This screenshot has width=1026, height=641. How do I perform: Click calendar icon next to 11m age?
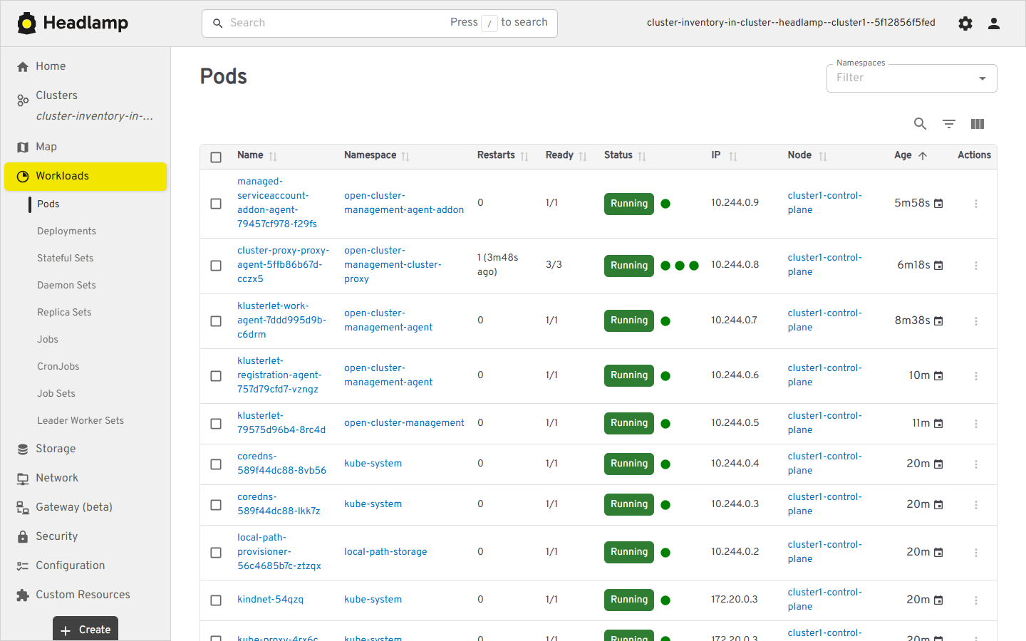[x=938, y=424]
